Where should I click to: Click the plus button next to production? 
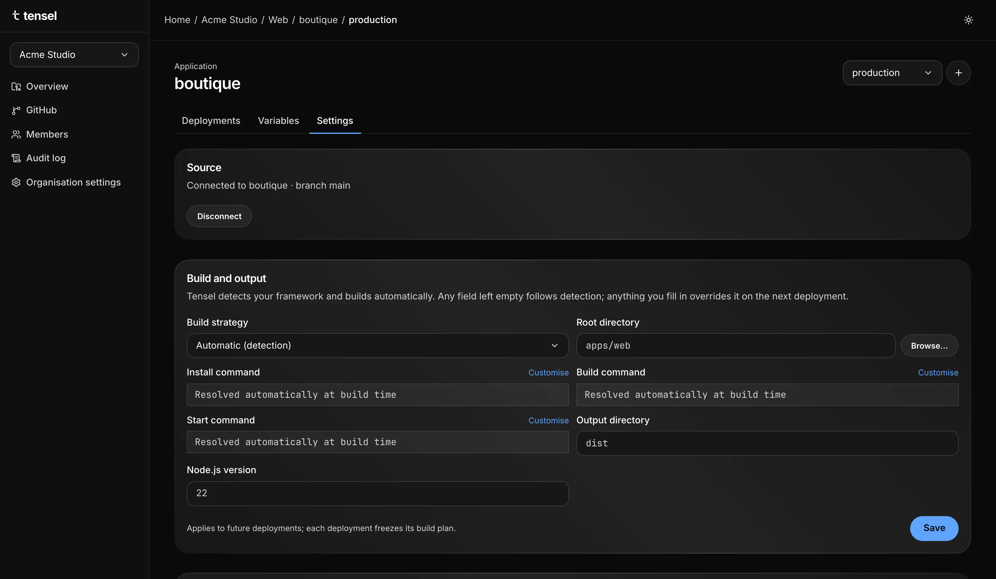pos(958,73)
